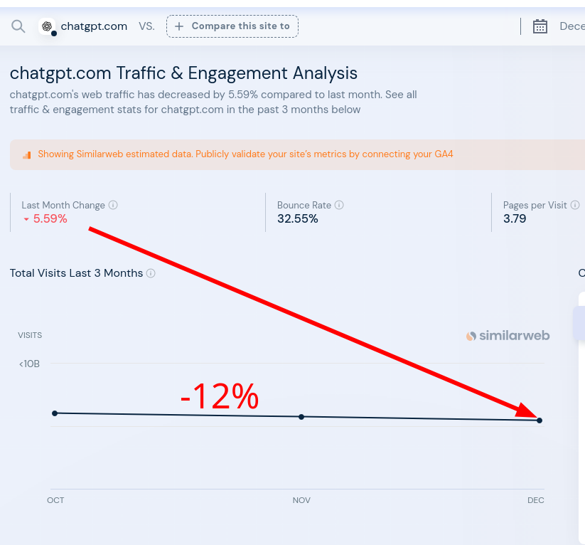Select the OCT data point on the chart

click(55, 413)
